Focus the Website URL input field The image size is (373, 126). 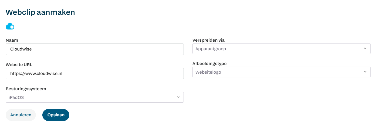click(94, 73)
